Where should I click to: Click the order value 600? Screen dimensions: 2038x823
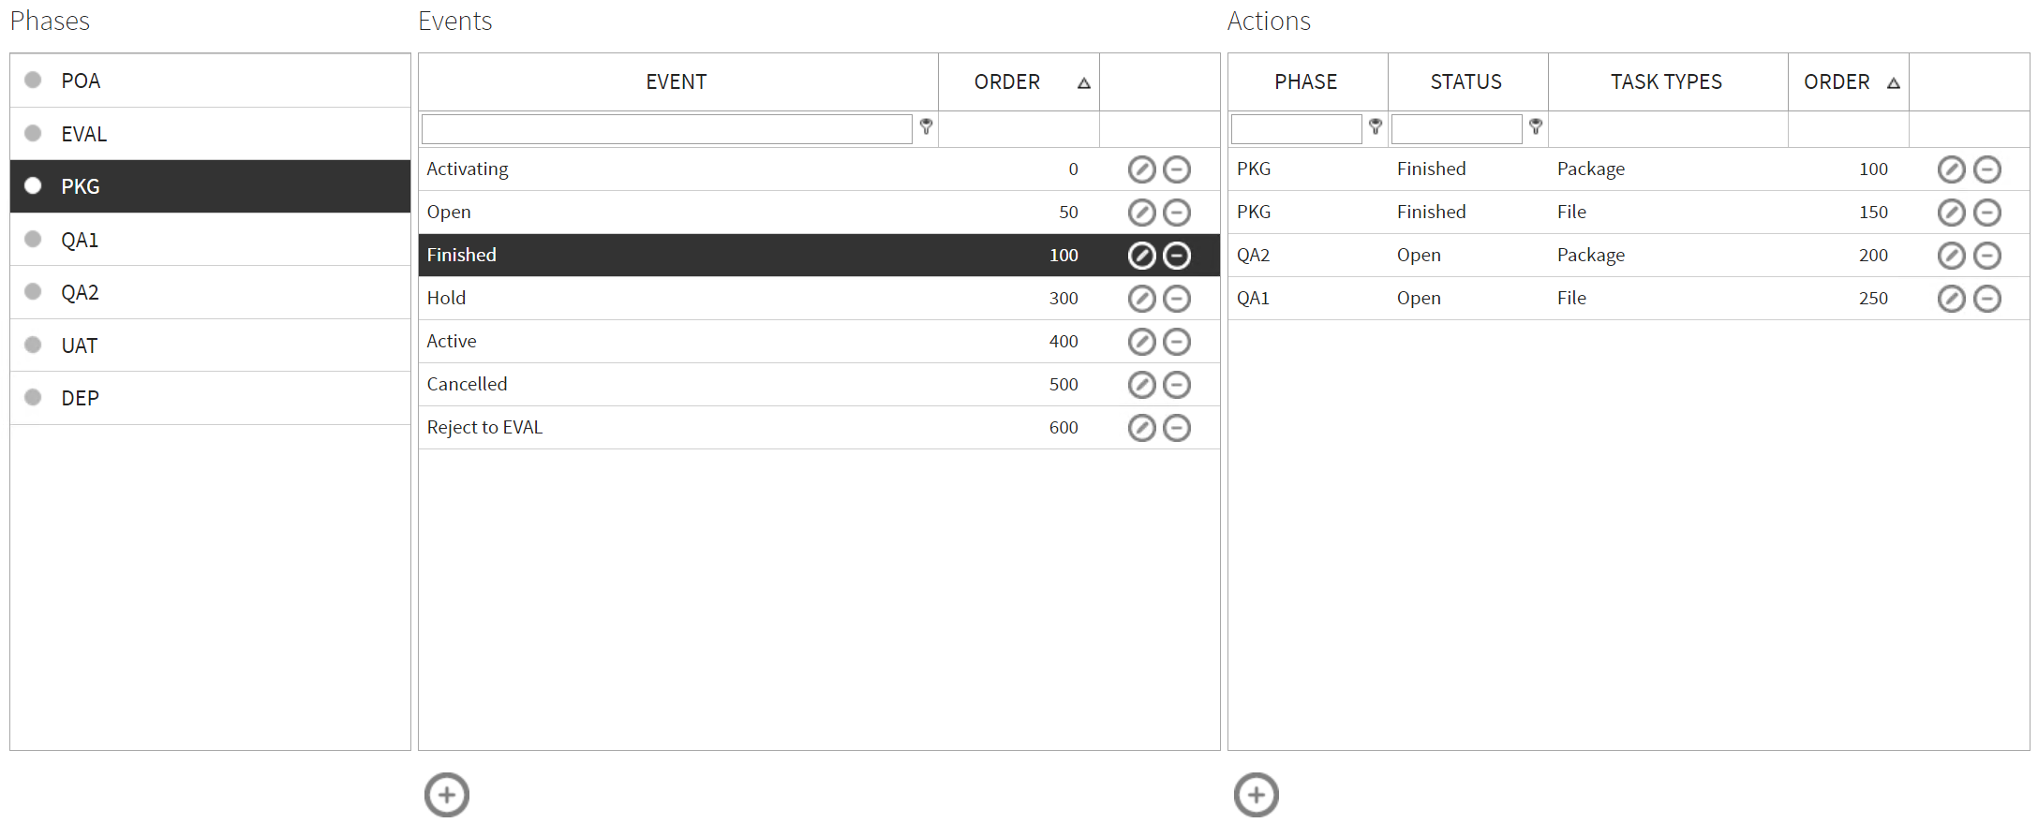click(1064, 428)
